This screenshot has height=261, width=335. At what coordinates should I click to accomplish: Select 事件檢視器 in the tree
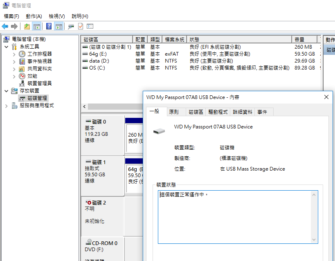tap(40, 61)
